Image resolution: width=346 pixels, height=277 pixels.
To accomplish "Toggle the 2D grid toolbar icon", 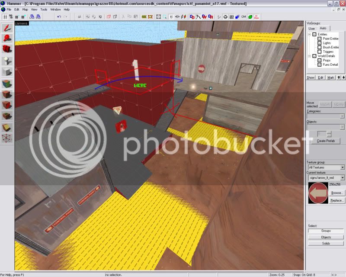I will tap(5, 17).
